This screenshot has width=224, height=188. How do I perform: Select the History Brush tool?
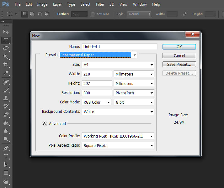pyautogui.click(x=6, y=107)
